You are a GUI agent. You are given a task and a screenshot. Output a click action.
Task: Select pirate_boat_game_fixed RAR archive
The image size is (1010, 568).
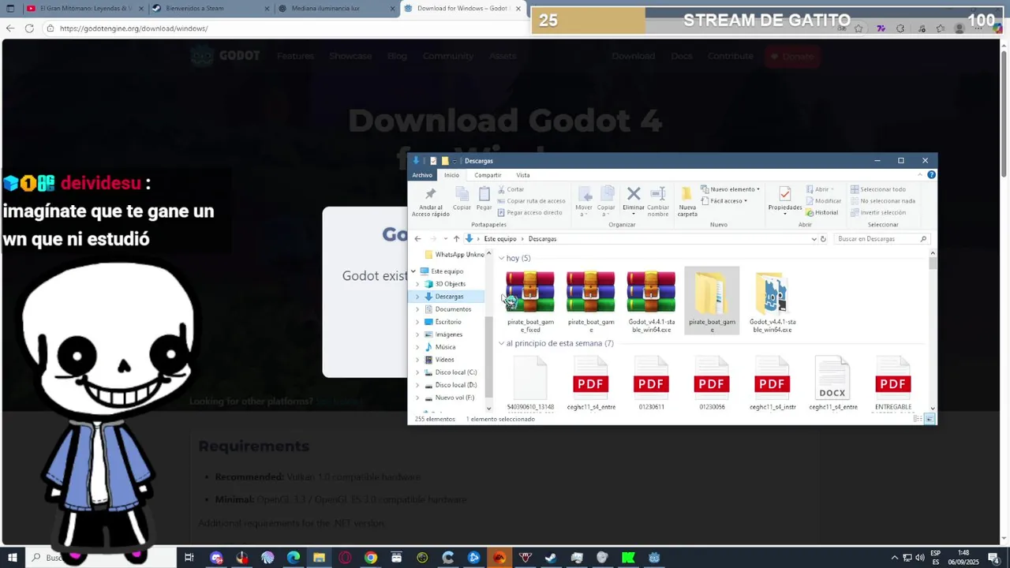click(530, 301)
